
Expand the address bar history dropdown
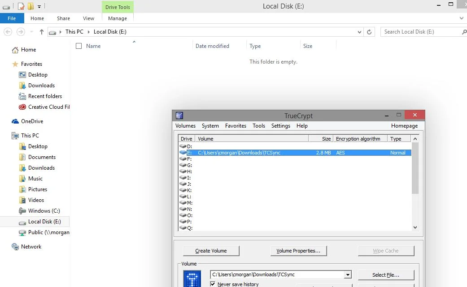point(359,32)
